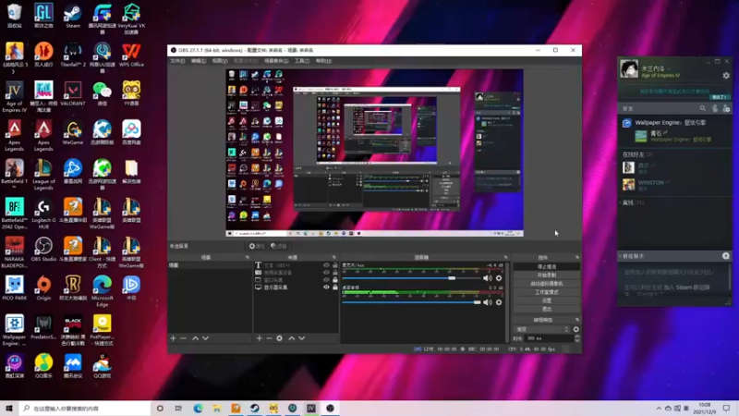This screenshot has width=739, height=416.
Task: Remove selected source with minus icon
Action: [269, 338]
